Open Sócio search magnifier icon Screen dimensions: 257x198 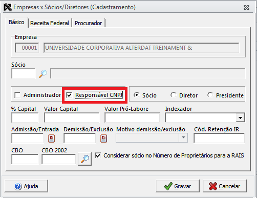43,74
